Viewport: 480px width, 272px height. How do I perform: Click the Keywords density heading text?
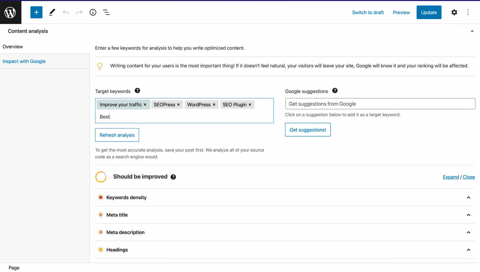[x=126, y=198]
